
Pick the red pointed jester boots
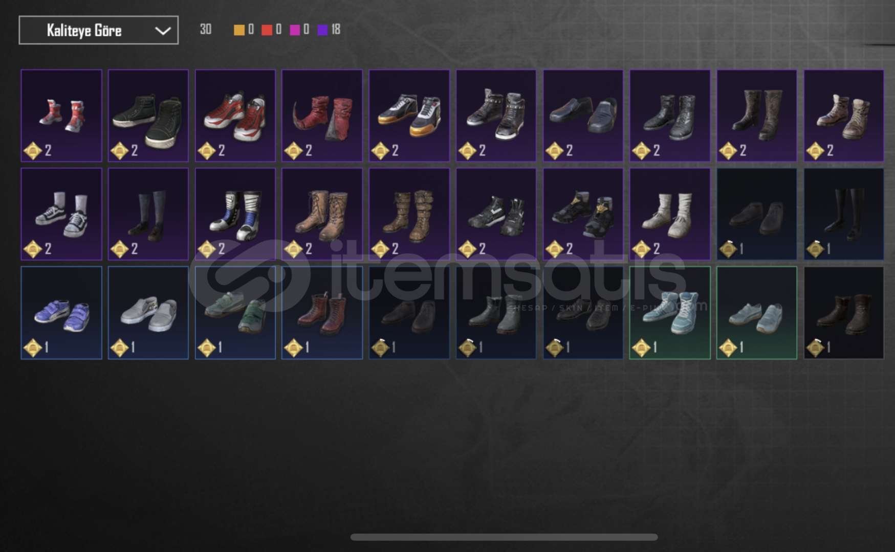pos(322,116)
